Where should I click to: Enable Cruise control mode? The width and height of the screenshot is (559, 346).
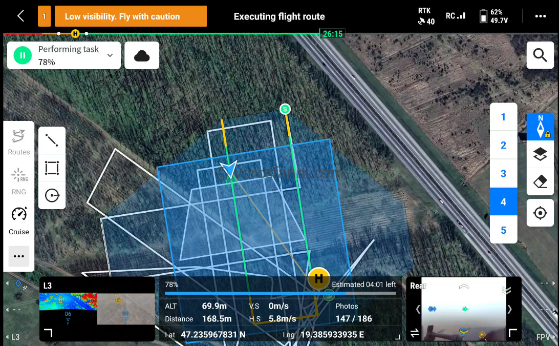coord(18,221)
